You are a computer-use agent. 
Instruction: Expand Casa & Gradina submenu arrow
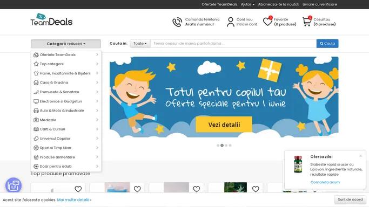97,82
